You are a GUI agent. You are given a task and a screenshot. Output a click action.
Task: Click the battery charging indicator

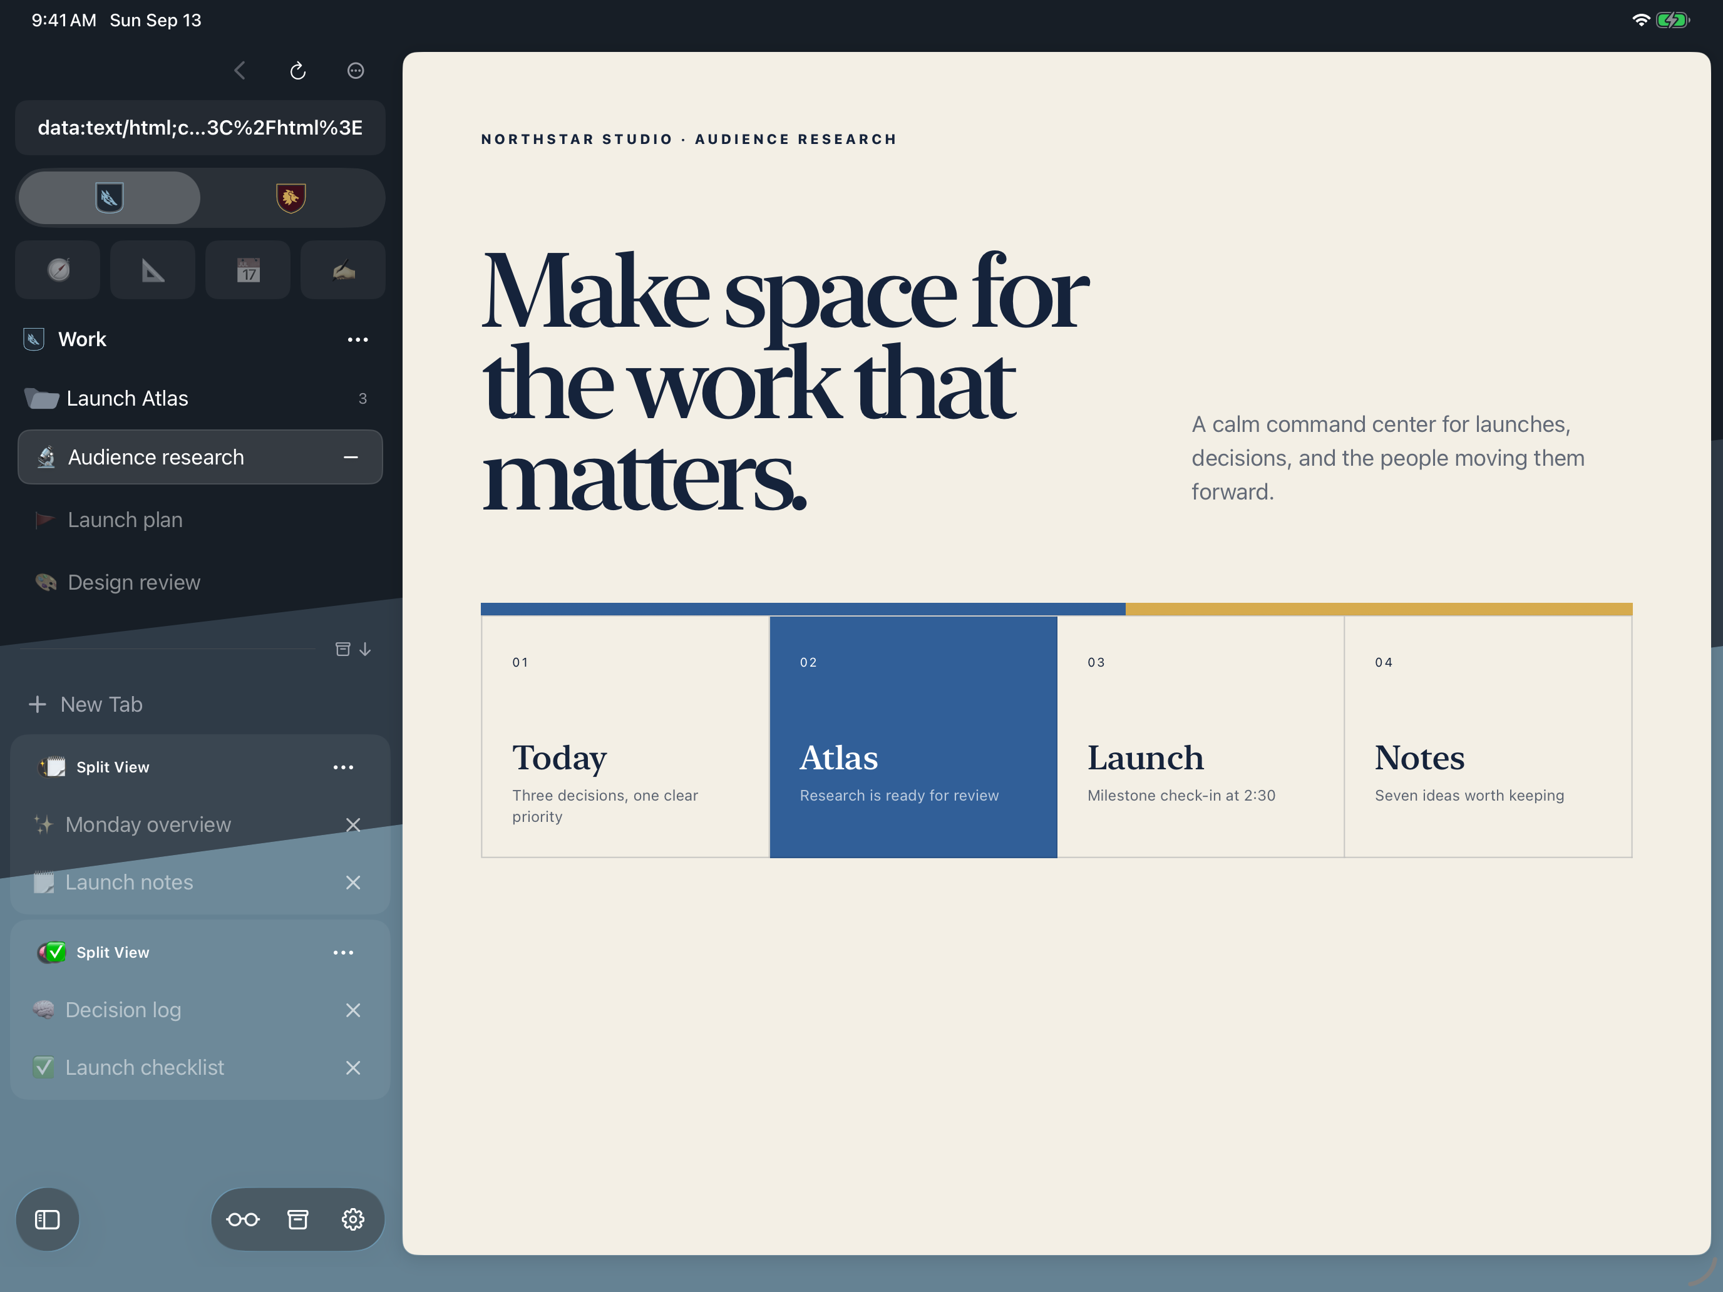coord(1672,20)
